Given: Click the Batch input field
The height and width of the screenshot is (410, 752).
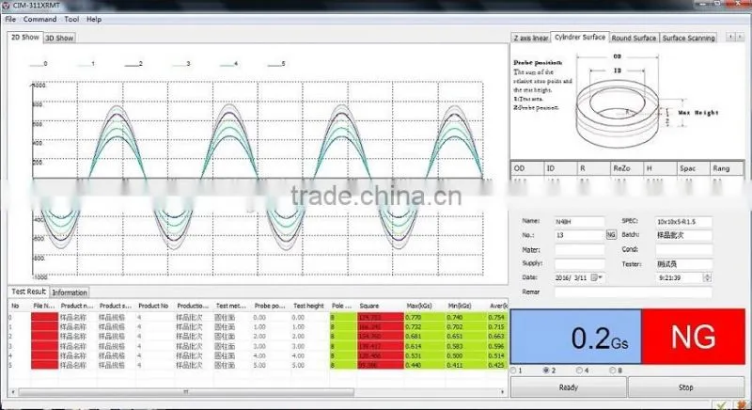Looking at the screenshot, I should [x=683, y=235].
